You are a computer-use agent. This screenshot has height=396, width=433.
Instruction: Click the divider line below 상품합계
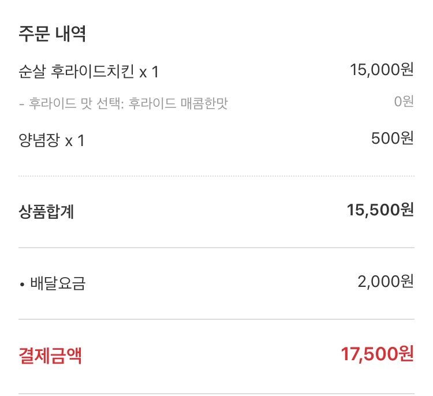point(216,248)
